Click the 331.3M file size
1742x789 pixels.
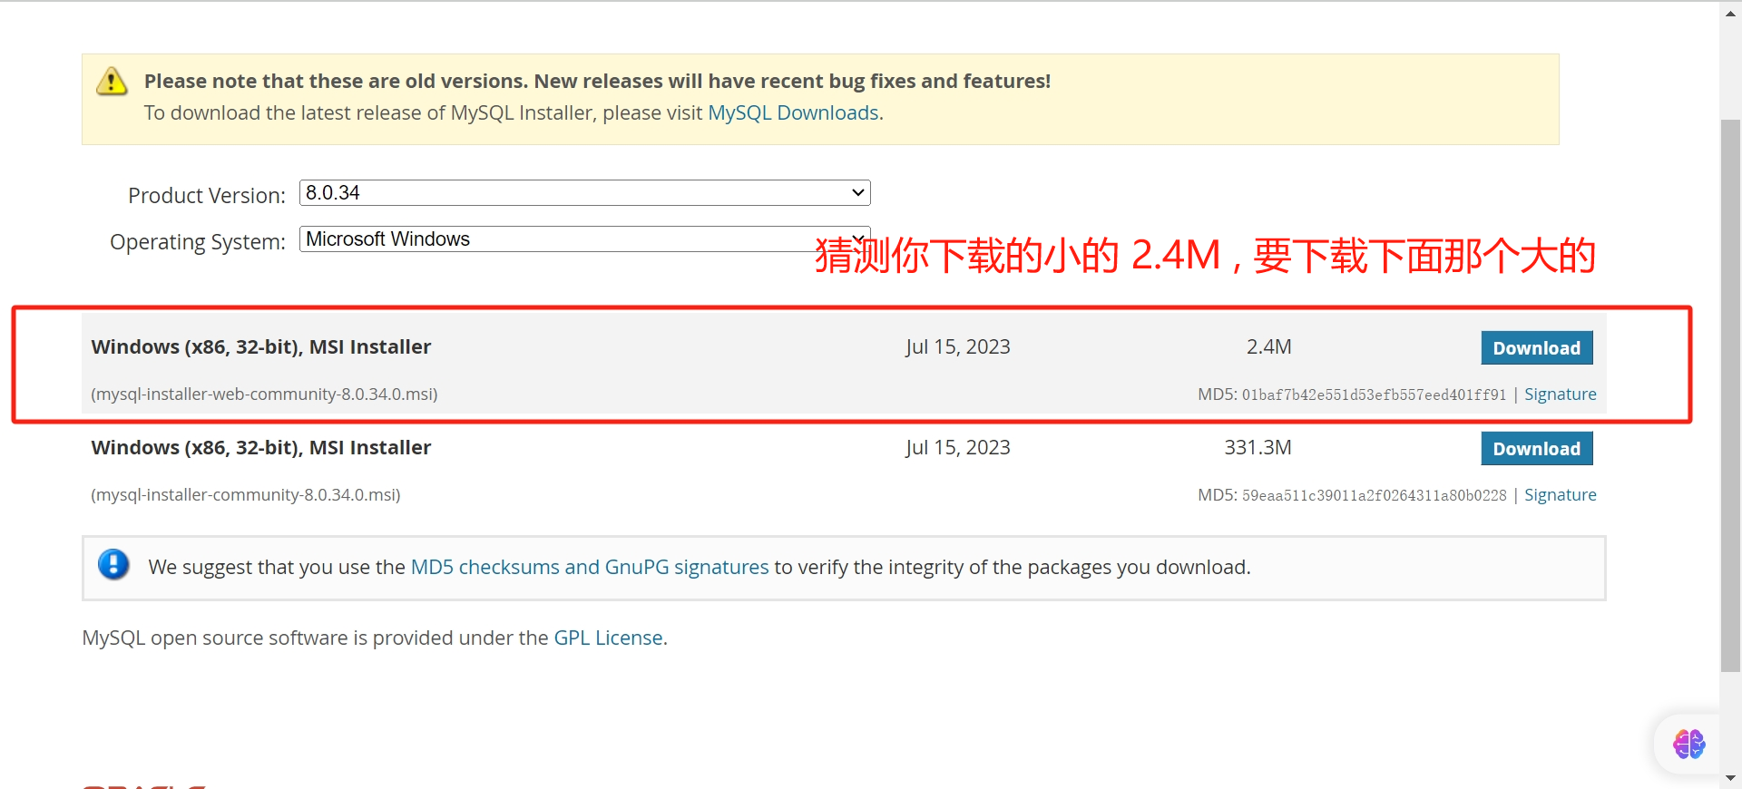[x=1258, y=448]
